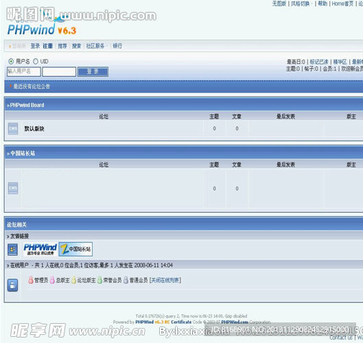Open the 银行 navigation item
The image size is (363, 343).
tap(117, 46)
